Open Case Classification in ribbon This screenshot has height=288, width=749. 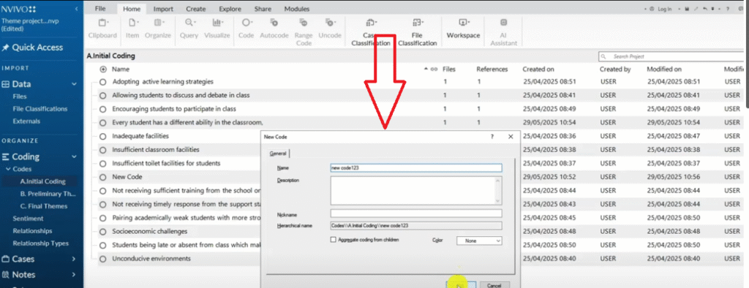[370, 32]
